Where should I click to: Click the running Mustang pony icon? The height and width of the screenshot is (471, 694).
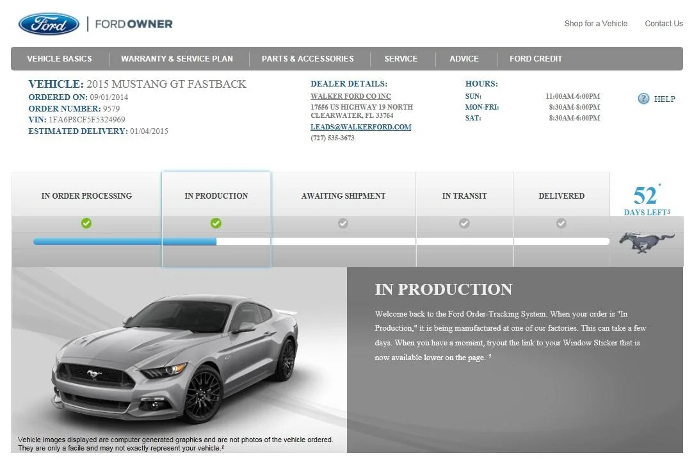coord(647,242)
